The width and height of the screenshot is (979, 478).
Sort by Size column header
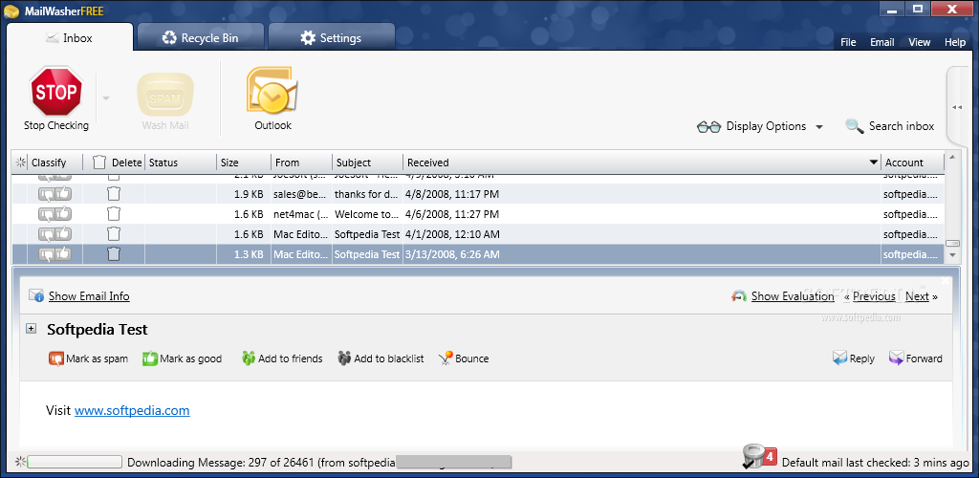244,163
